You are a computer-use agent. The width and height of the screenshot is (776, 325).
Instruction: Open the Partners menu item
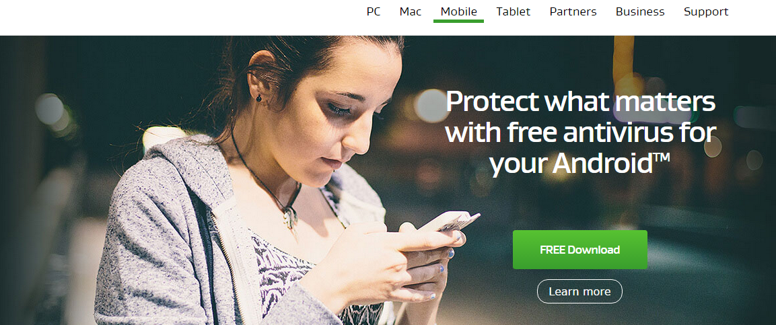tap(573, 11)
